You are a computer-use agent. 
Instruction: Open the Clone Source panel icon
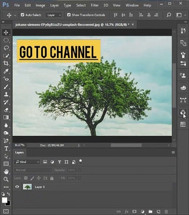coord(183,75)
